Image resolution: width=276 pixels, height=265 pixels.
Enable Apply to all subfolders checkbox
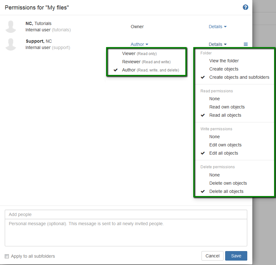[7, 256]
